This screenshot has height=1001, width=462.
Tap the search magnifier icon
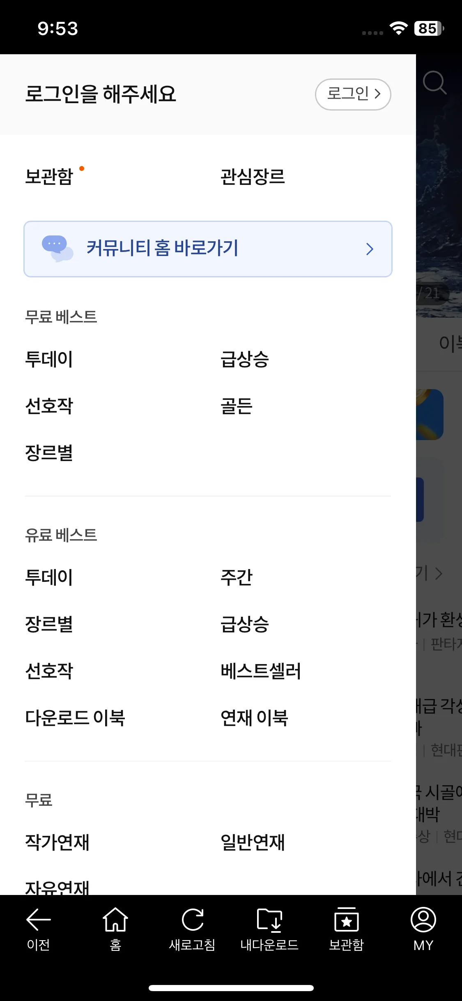click(x=434, y=83)
